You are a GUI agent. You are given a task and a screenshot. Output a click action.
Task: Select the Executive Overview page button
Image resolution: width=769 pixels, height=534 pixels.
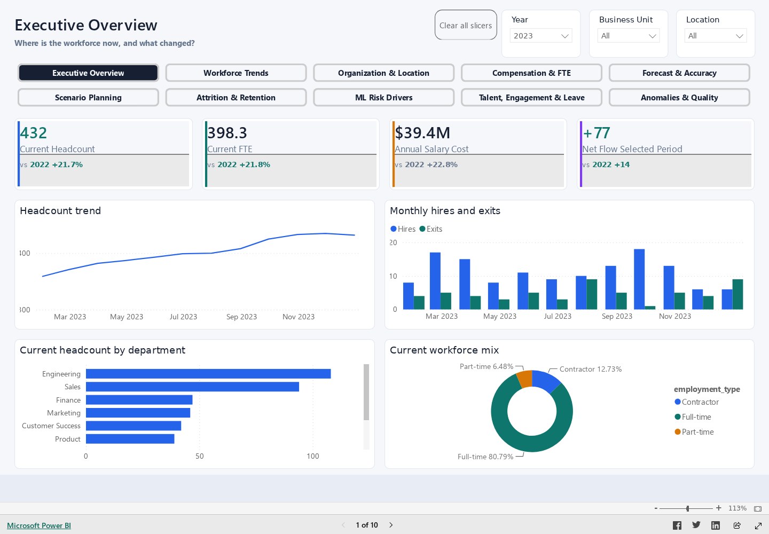[x=88, y=73]
